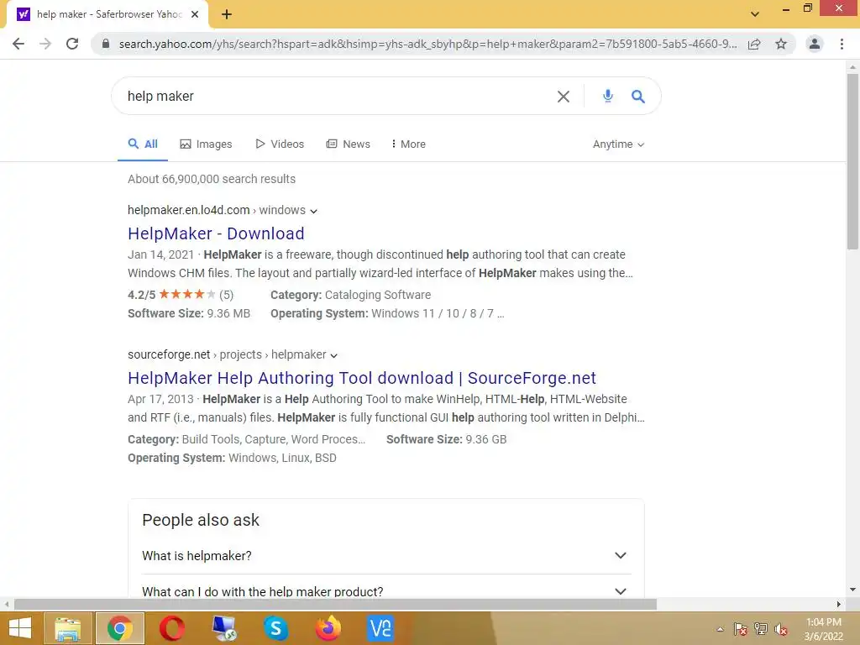Reload the page with the refresh icon

[72, 44]
